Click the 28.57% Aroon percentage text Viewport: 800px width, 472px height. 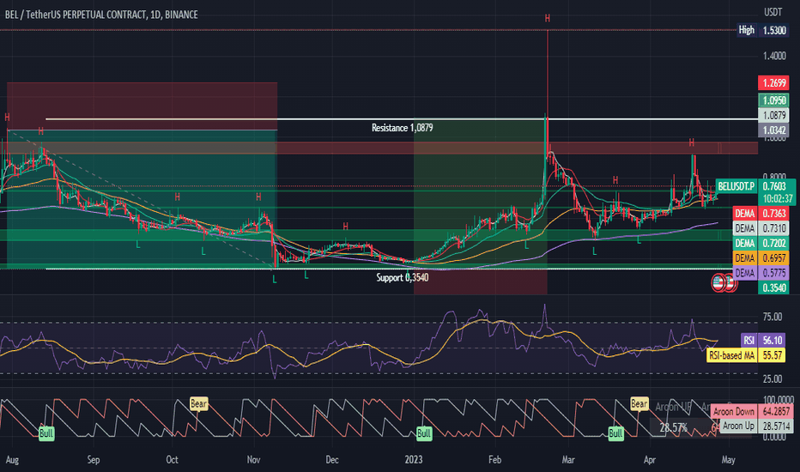(x=673, y=427)
